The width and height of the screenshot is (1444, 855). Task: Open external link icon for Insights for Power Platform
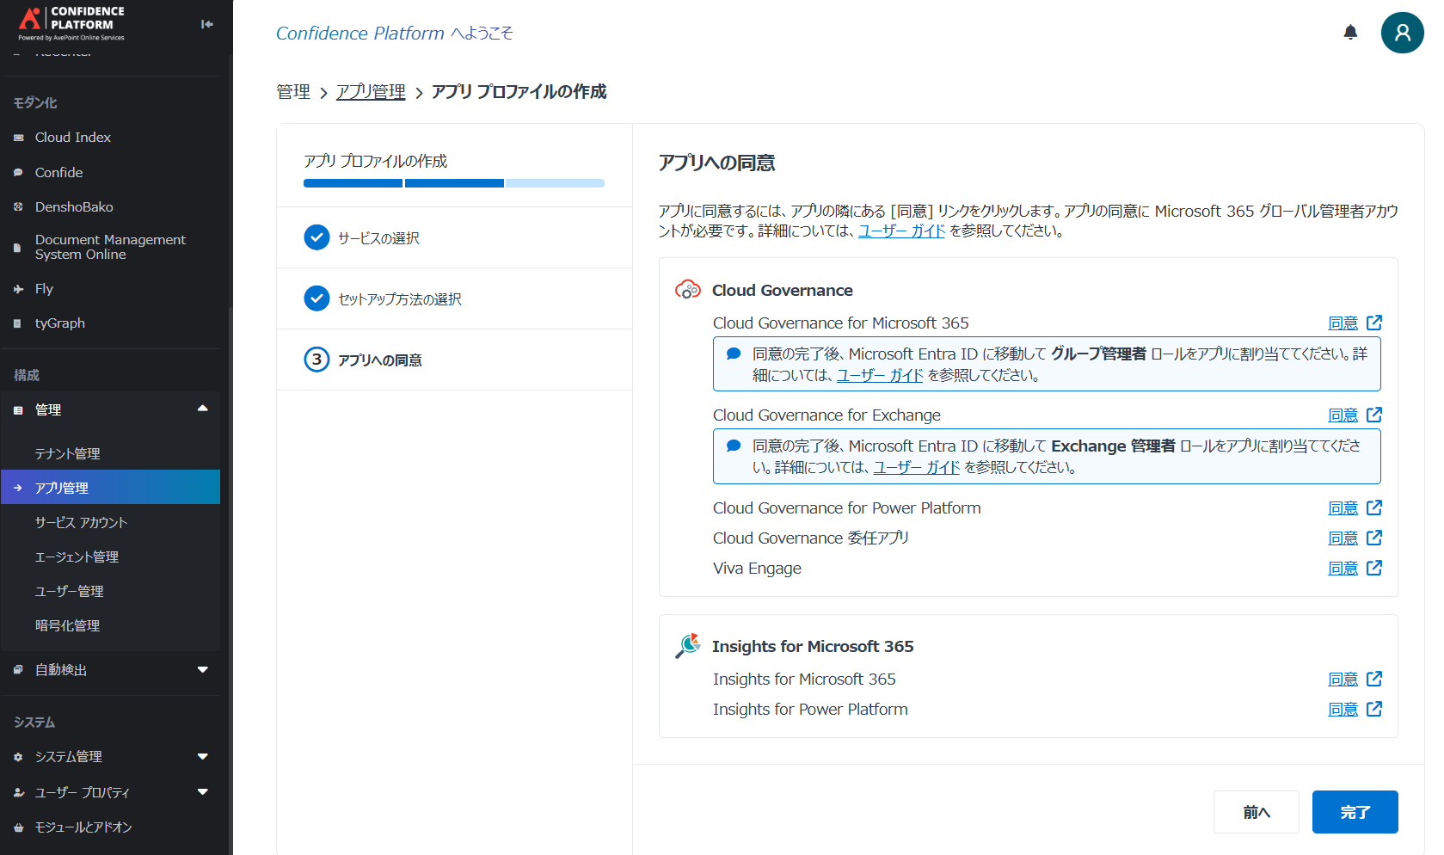click(x=1374, y=709)
